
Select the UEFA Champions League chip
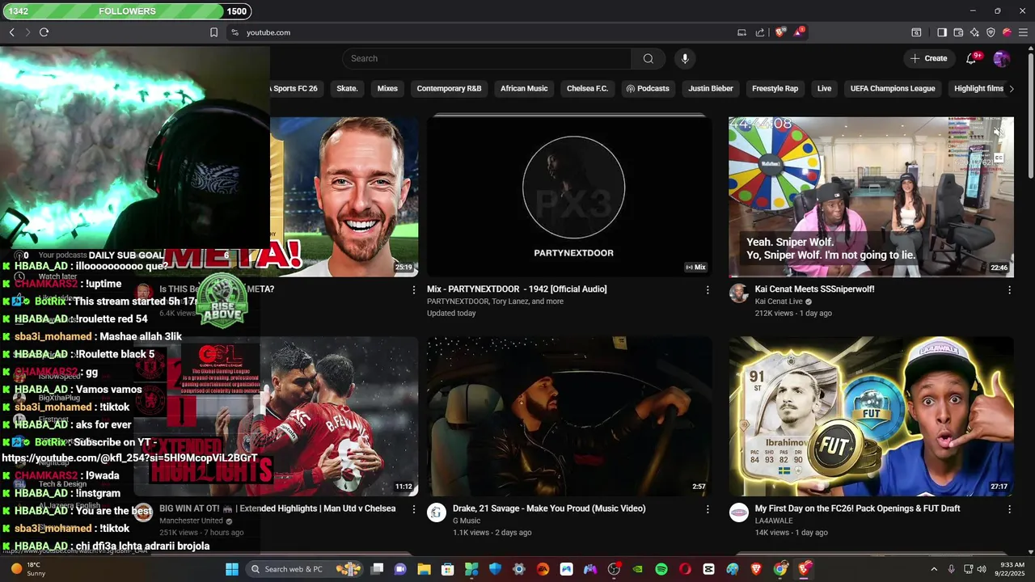[893, 88]
